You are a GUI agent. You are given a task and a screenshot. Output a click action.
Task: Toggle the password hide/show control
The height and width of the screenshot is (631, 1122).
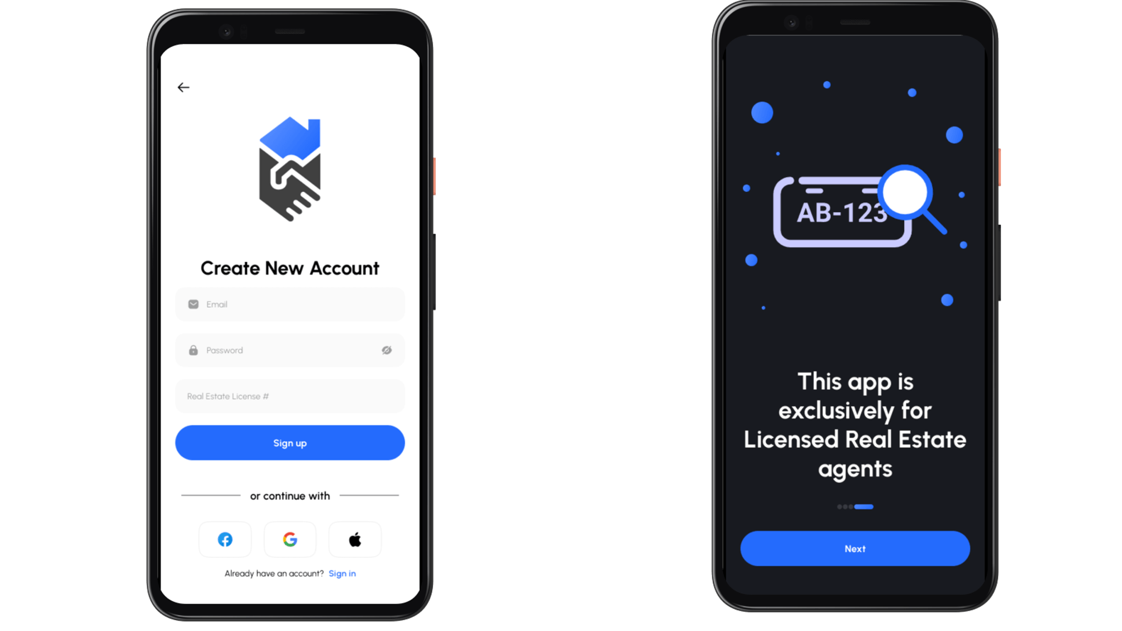coord(387,350)
